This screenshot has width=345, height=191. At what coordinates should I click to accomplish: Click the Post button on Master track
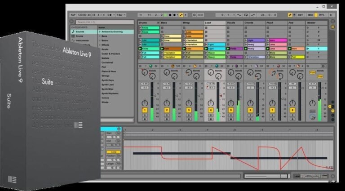313,72
